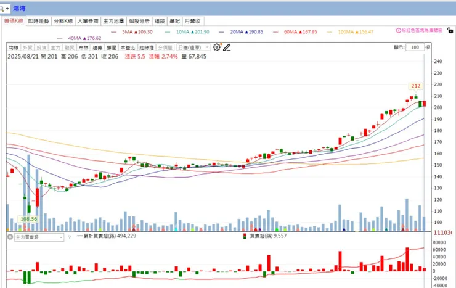This screenshot has height=288, width=456.
Task: Toggle the 本益比 overlay button
Action: point(128,47)
